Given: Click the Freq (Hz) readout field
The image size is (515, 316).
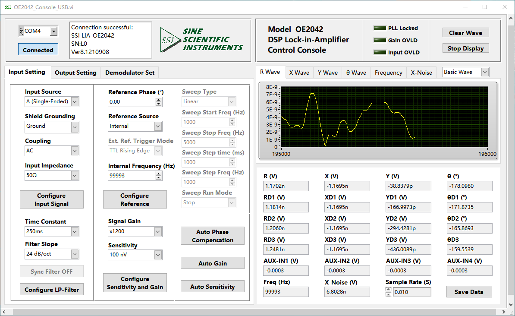Looking at the screenshot, I should tap(286, 292).
